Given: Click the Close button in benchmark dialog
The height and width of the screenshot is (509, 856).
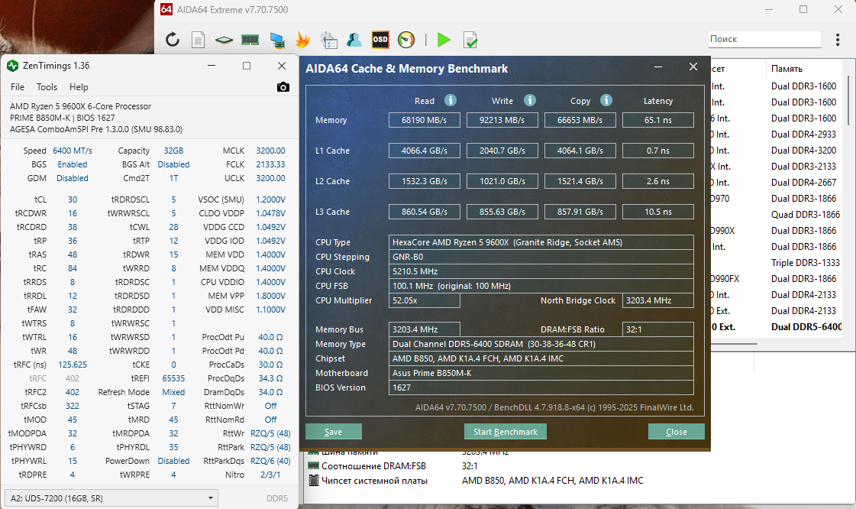Looking at the screenshot, I should point(677,432).
